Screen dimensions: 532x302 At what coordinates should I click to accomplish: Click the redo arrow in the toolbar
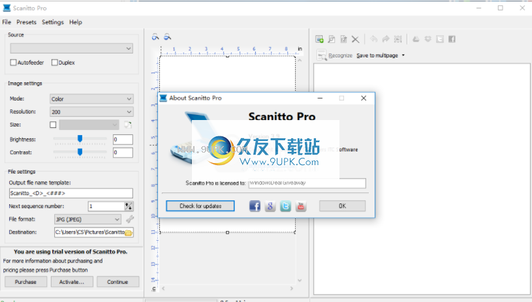tap(386, 39)
